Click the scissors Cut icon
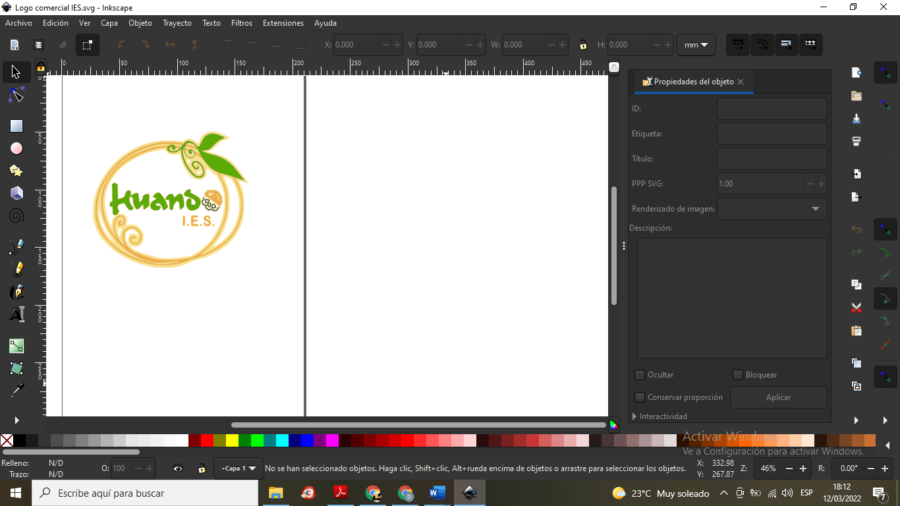900x506 pixels. coord(857,308)
